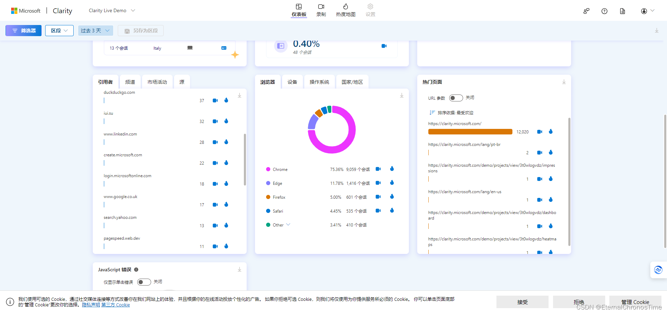
Task: Change sort order of popular pages
Action: click(x=452, y=113)
